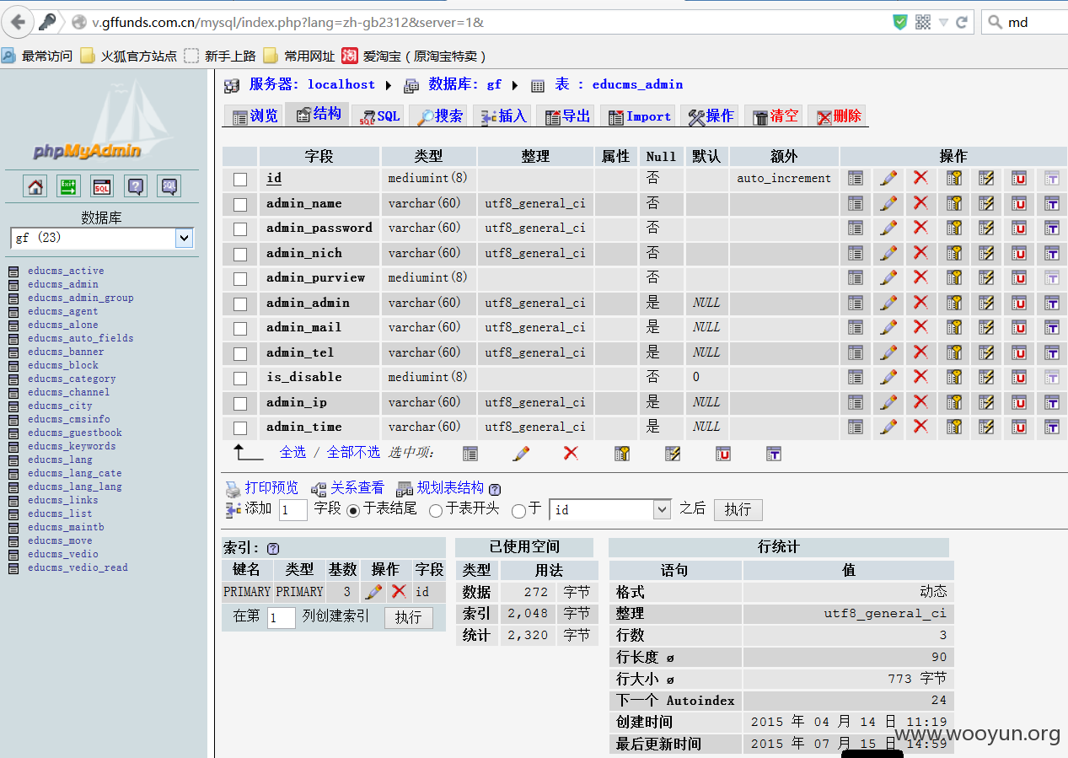The width and height of the screenshot is (1068, 758).
Task: Click the QR code icon in address bar
Action: 923,22
